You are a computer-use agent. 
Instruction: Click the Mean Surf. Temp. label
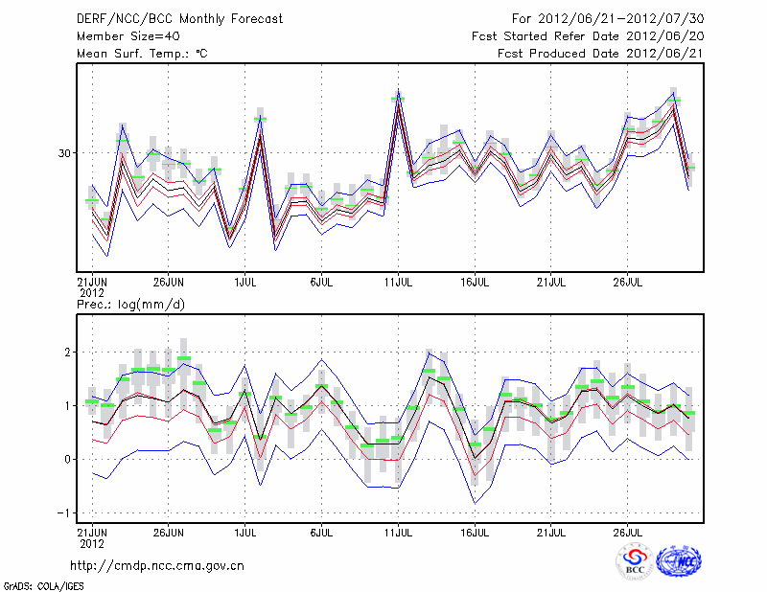[x=142, y=54]
